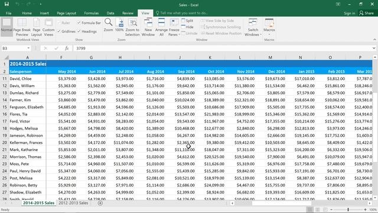Zoom in with the plus button

(x=365, y=209)
